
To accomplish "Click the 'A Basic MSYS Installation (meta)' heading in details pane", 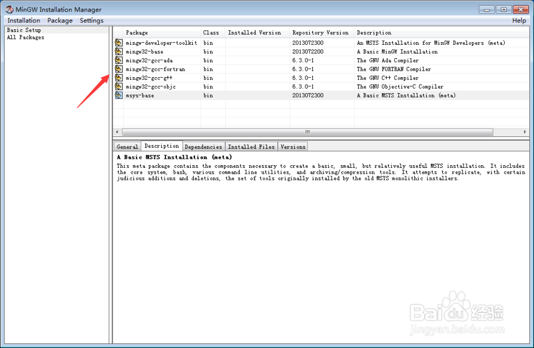I will 174,157.
